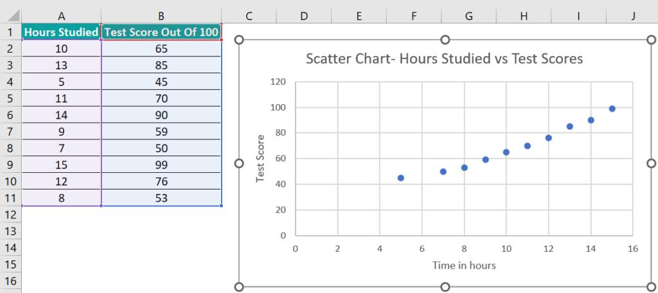Select row 12 header
Viewport: 658px width, 293px height.
[x=10, y=215]
